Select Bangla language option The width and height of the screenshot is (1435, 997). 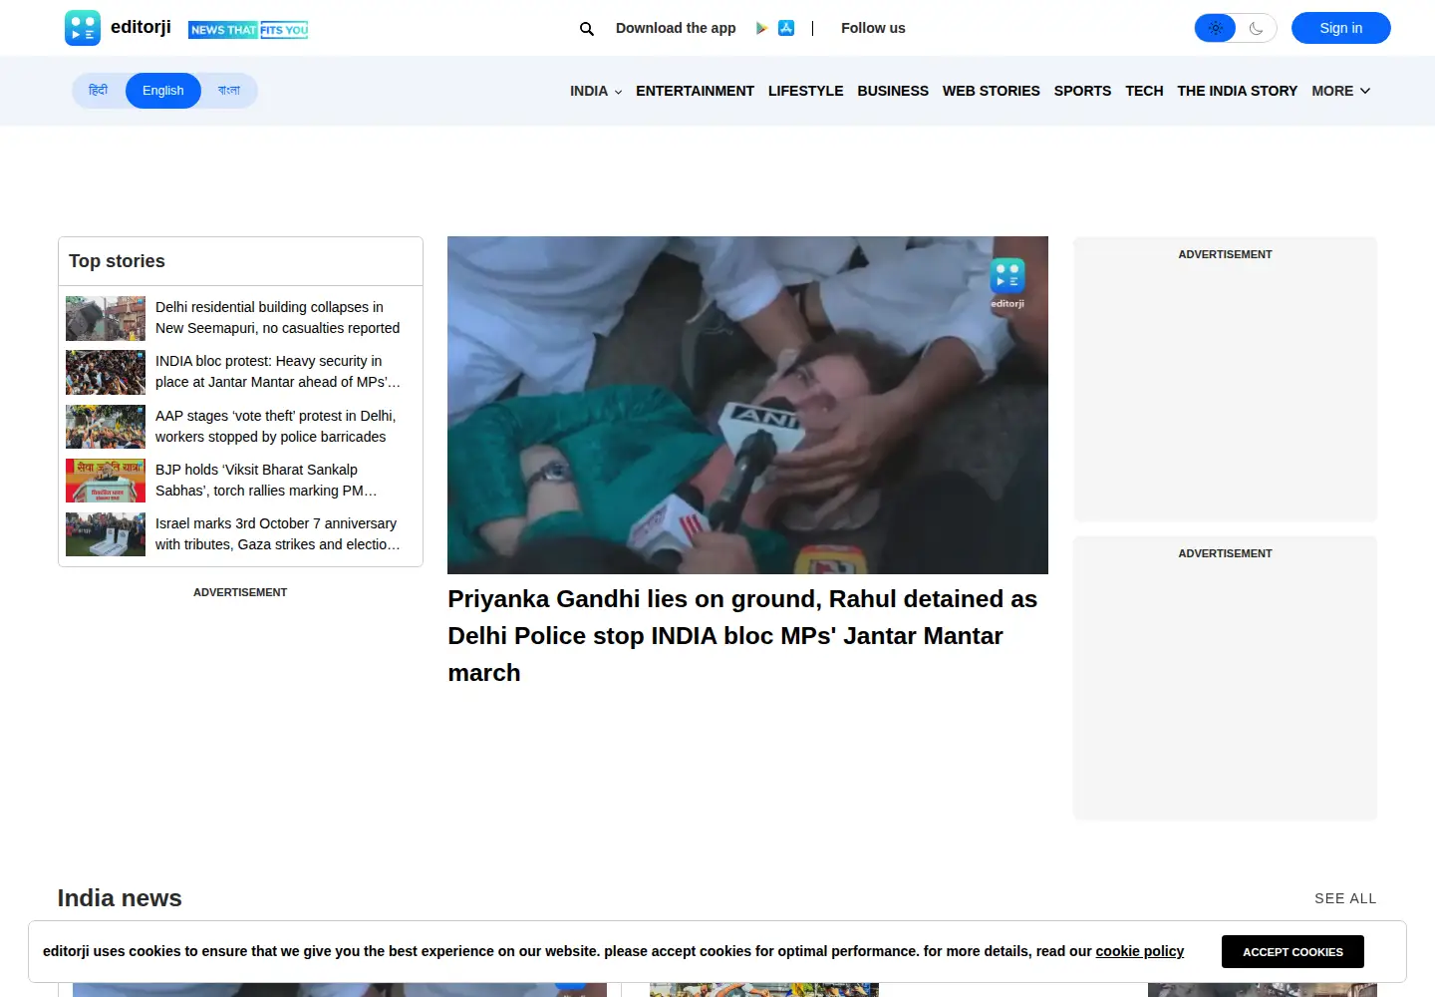pyautogui.click(x=229, y=91)
